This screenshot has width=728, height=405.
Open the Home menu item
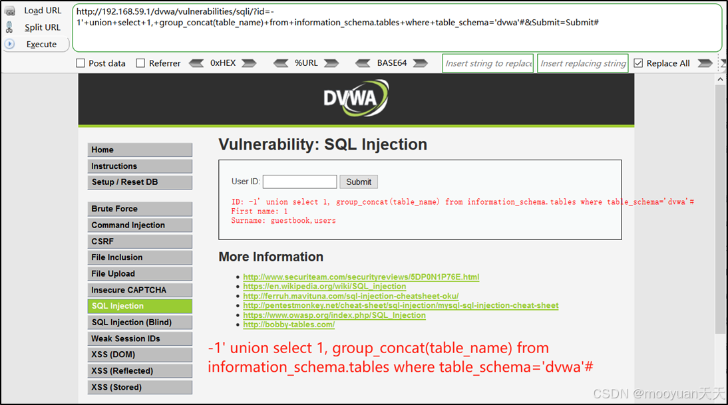coord(140,150)
